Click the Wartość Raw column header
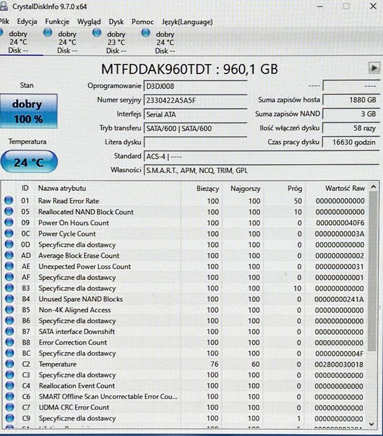The image size is (383, 436). click(x=345, y=188)
